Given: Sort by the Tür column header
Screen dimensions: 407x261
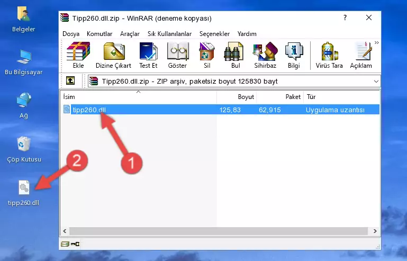Looking at the screenshot, I should point(341,97).
